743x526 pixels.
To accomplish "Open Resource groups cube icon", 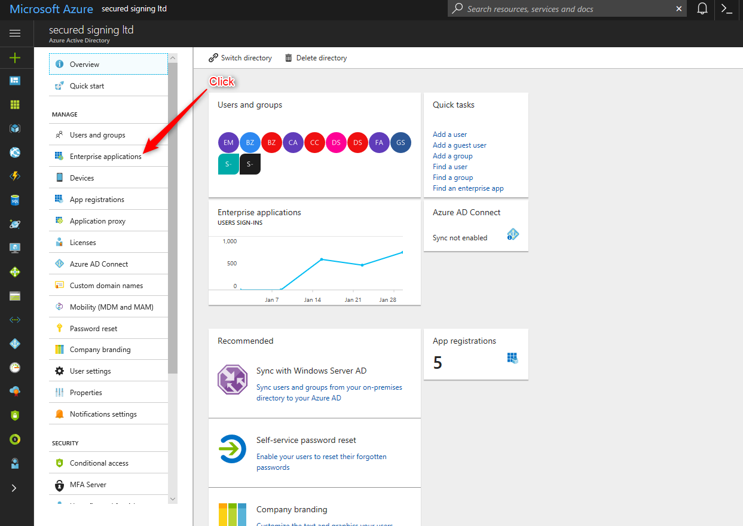I will 15,129.
